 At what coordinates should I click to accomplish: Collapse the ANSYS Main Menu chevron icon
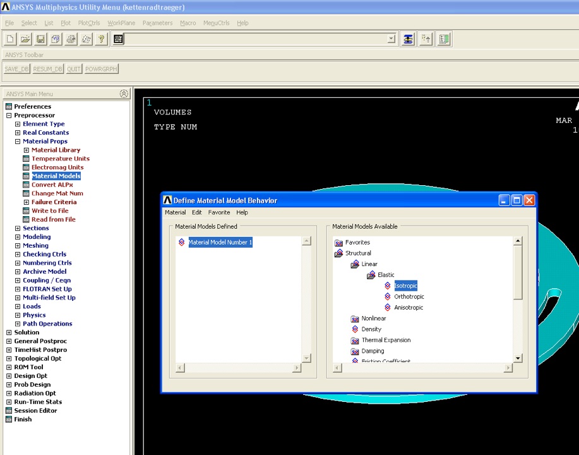point(124,94)
